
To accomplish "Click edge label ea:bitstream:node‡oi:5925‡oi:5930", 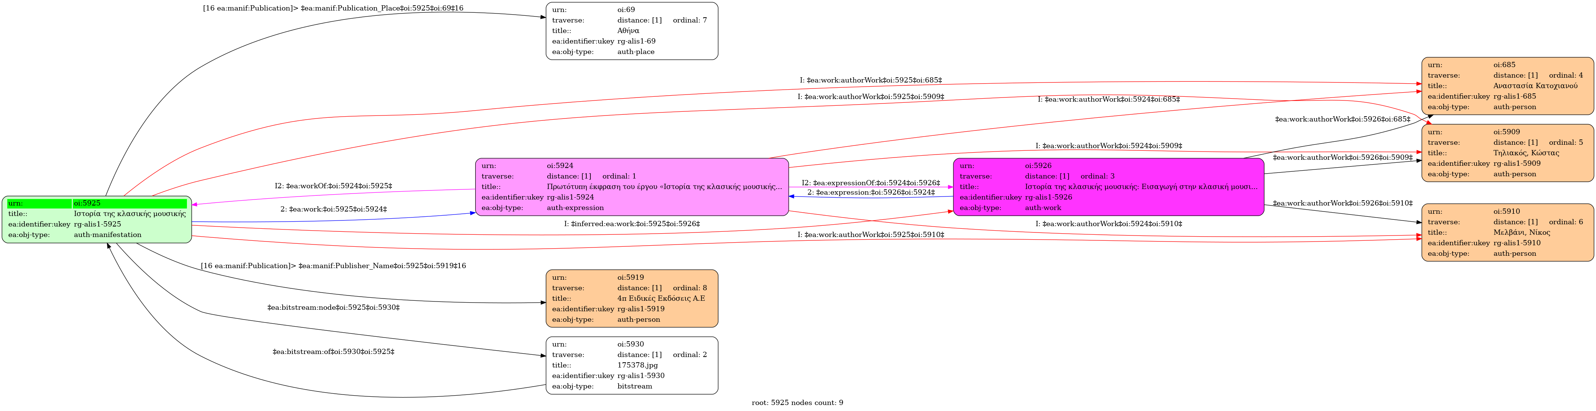I will point(333,307).
